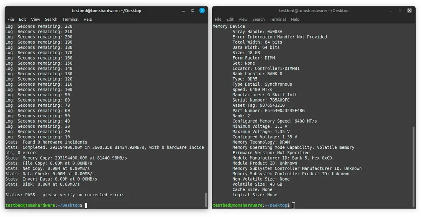This screenshot has height=217, width=421.
Task: Open View menu in left terminal
Action: (35, 19)
